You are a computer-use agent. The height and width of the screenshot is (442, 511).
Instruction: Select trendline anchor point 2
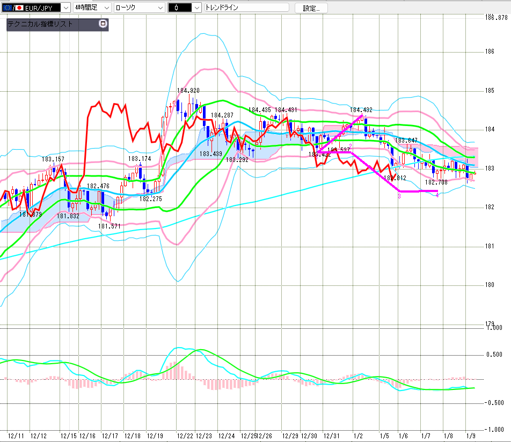[350, 146]
